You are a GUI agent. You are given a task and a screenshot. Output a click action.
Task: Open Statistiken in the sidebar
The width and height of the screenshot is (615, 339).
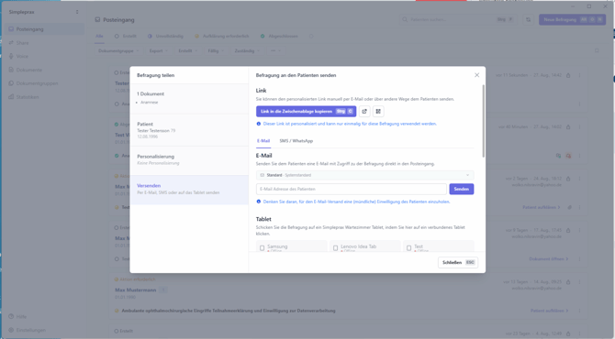coord(44,97)
